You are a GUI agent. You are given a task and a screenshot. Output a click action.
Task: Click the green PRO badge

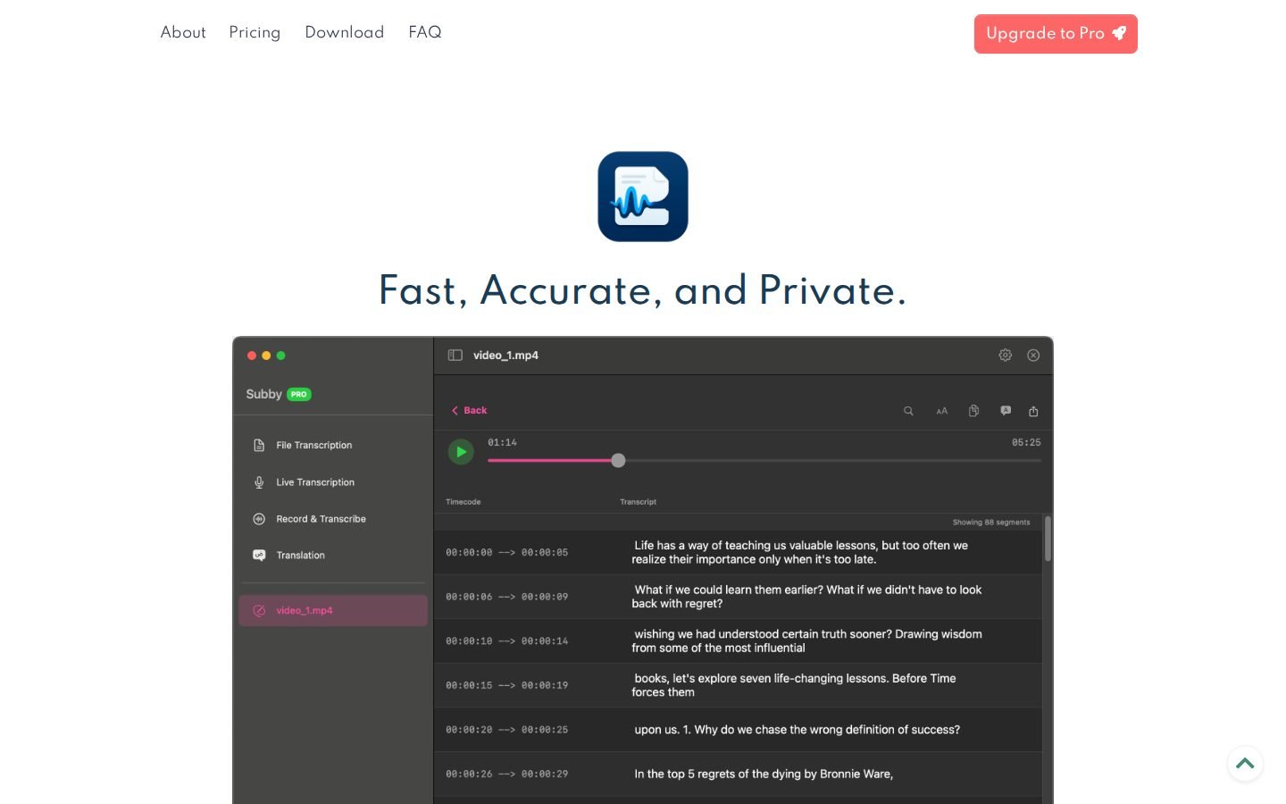point(299,394)
